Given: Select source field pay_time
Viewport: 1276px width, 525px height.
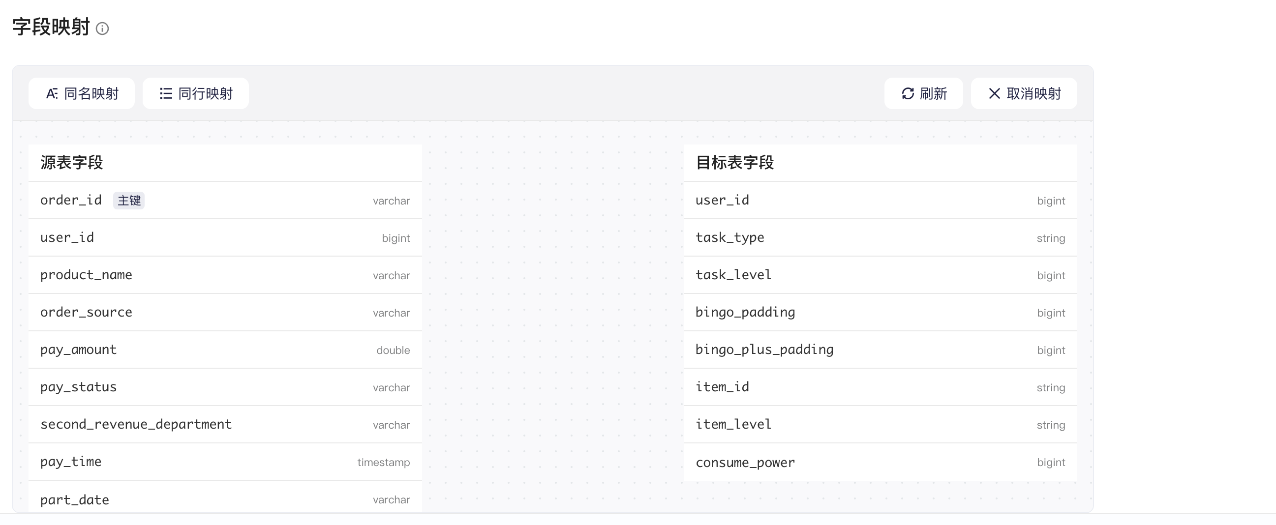Looking at the screenshot, I should [225, 462].
